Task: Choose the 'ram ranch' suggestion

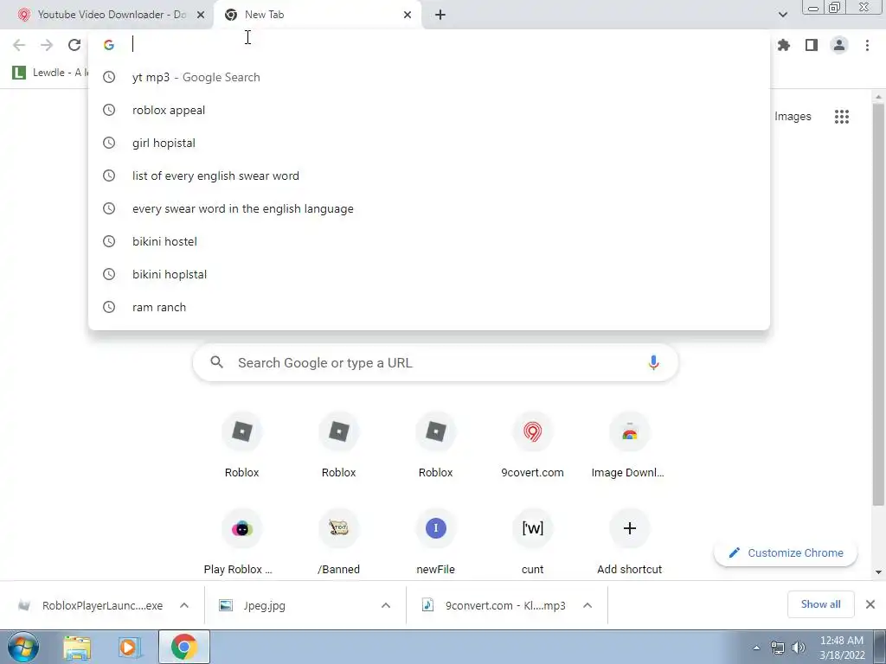Action: pyautogui.click(x=429, y=307)
